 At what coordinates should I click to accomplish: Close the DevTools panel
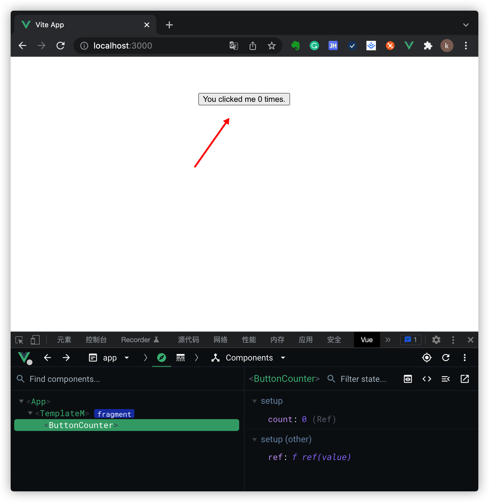(470, 340)
